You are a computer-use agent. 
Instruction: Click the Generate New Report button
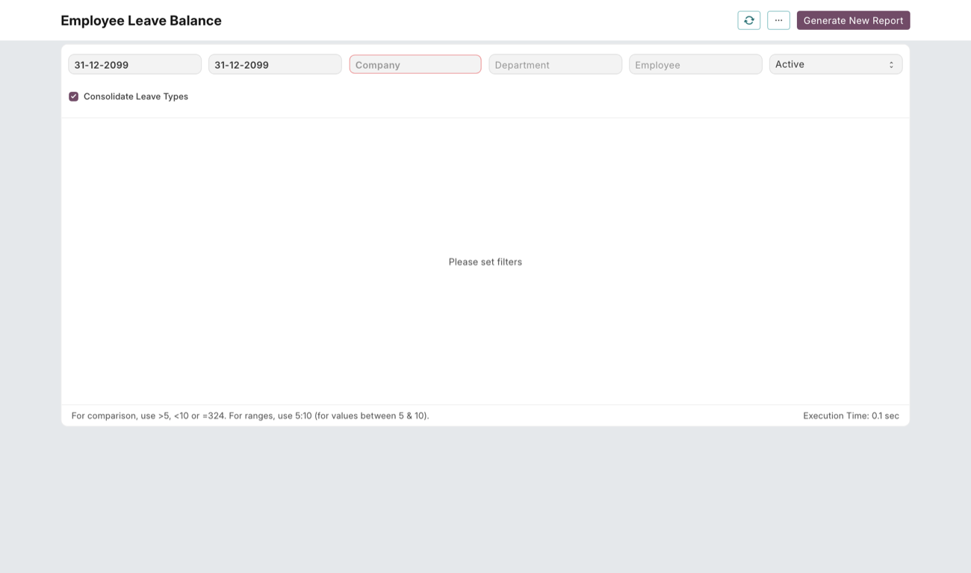tap(853, 20)
